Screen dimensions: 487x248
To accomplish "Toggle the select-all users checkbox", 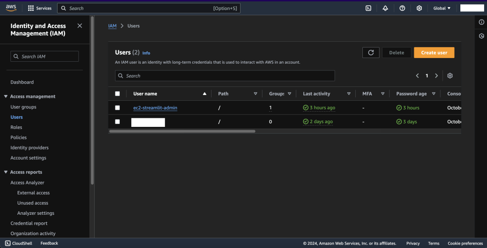I will [x=117, y=94].
